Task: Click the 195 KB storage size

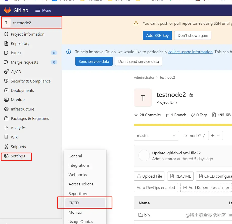Action: pyautogui.click(x=221, y=115)
